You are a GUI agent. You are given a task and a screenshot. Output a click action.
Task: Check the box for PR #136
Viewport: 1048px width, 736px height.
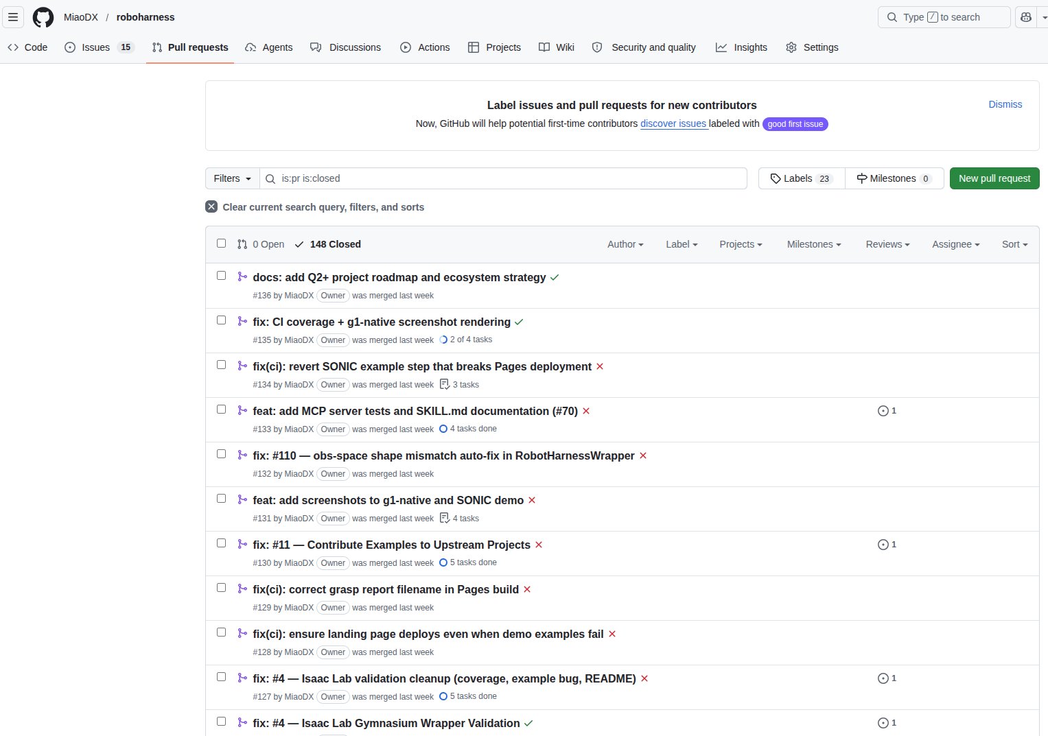pos(221,275)
